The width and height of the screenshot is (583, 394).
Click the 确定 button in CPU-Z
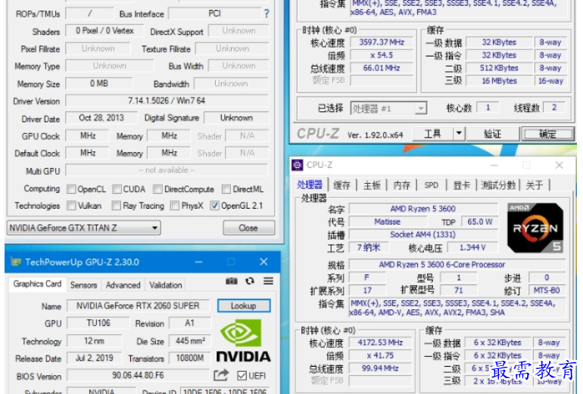pos(547,134)
